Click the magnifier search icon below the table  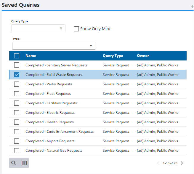click(x=14, y=163)
